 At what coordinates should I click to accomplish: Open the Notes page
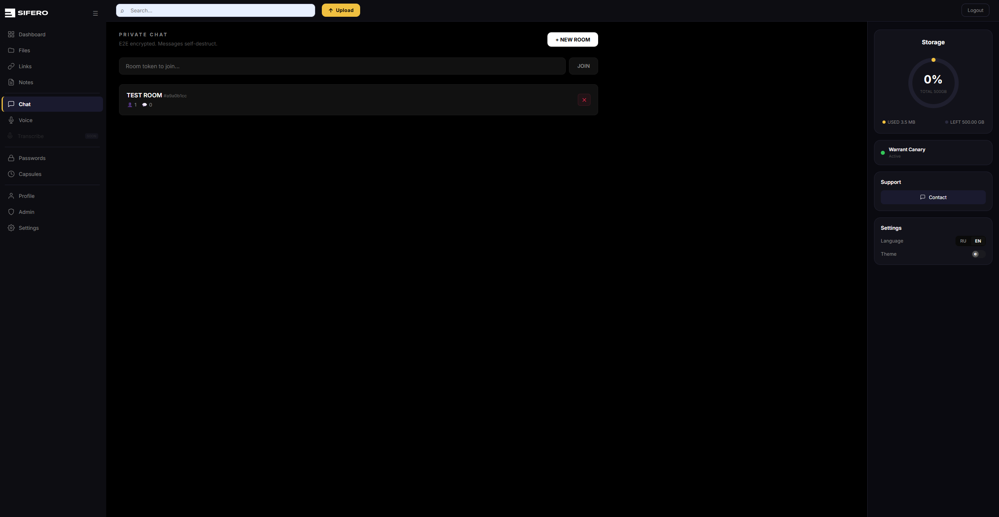pyautogui.click(x=26, y=82)
